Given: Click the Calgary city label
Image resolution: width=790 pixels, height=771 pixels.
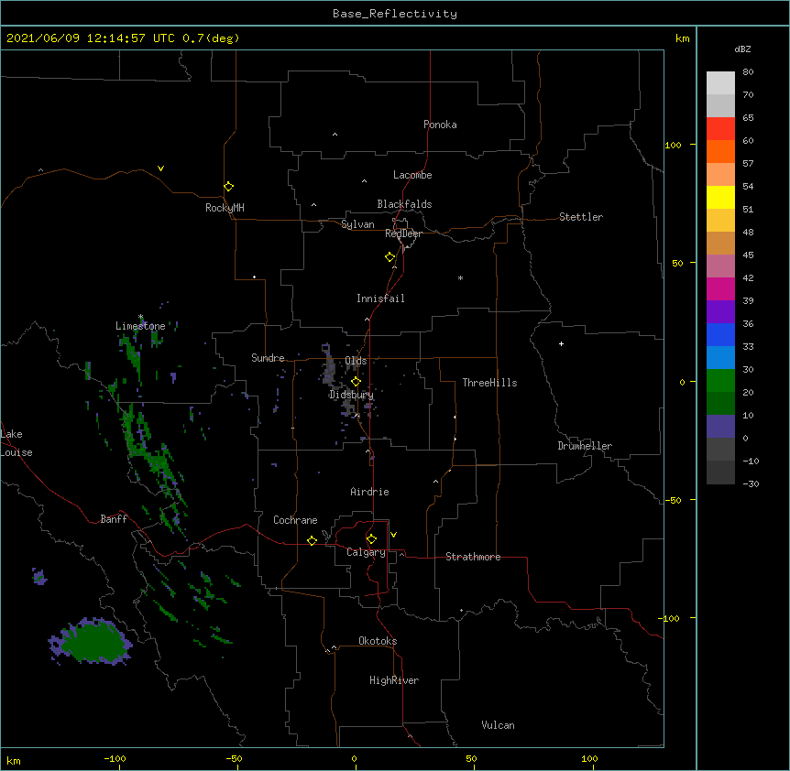Looking at the screenshot, I should pos(366,552).
